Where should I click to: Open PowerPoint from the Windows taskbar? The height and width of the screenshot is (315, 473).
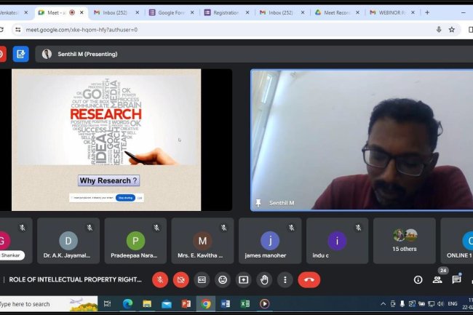(186, 303)
